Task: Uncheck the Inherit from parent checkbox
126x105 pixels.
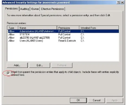Action: [8, 73]
